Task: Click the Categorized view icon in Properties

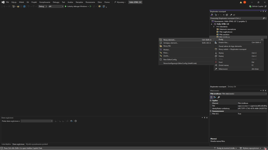Action: 211,97
